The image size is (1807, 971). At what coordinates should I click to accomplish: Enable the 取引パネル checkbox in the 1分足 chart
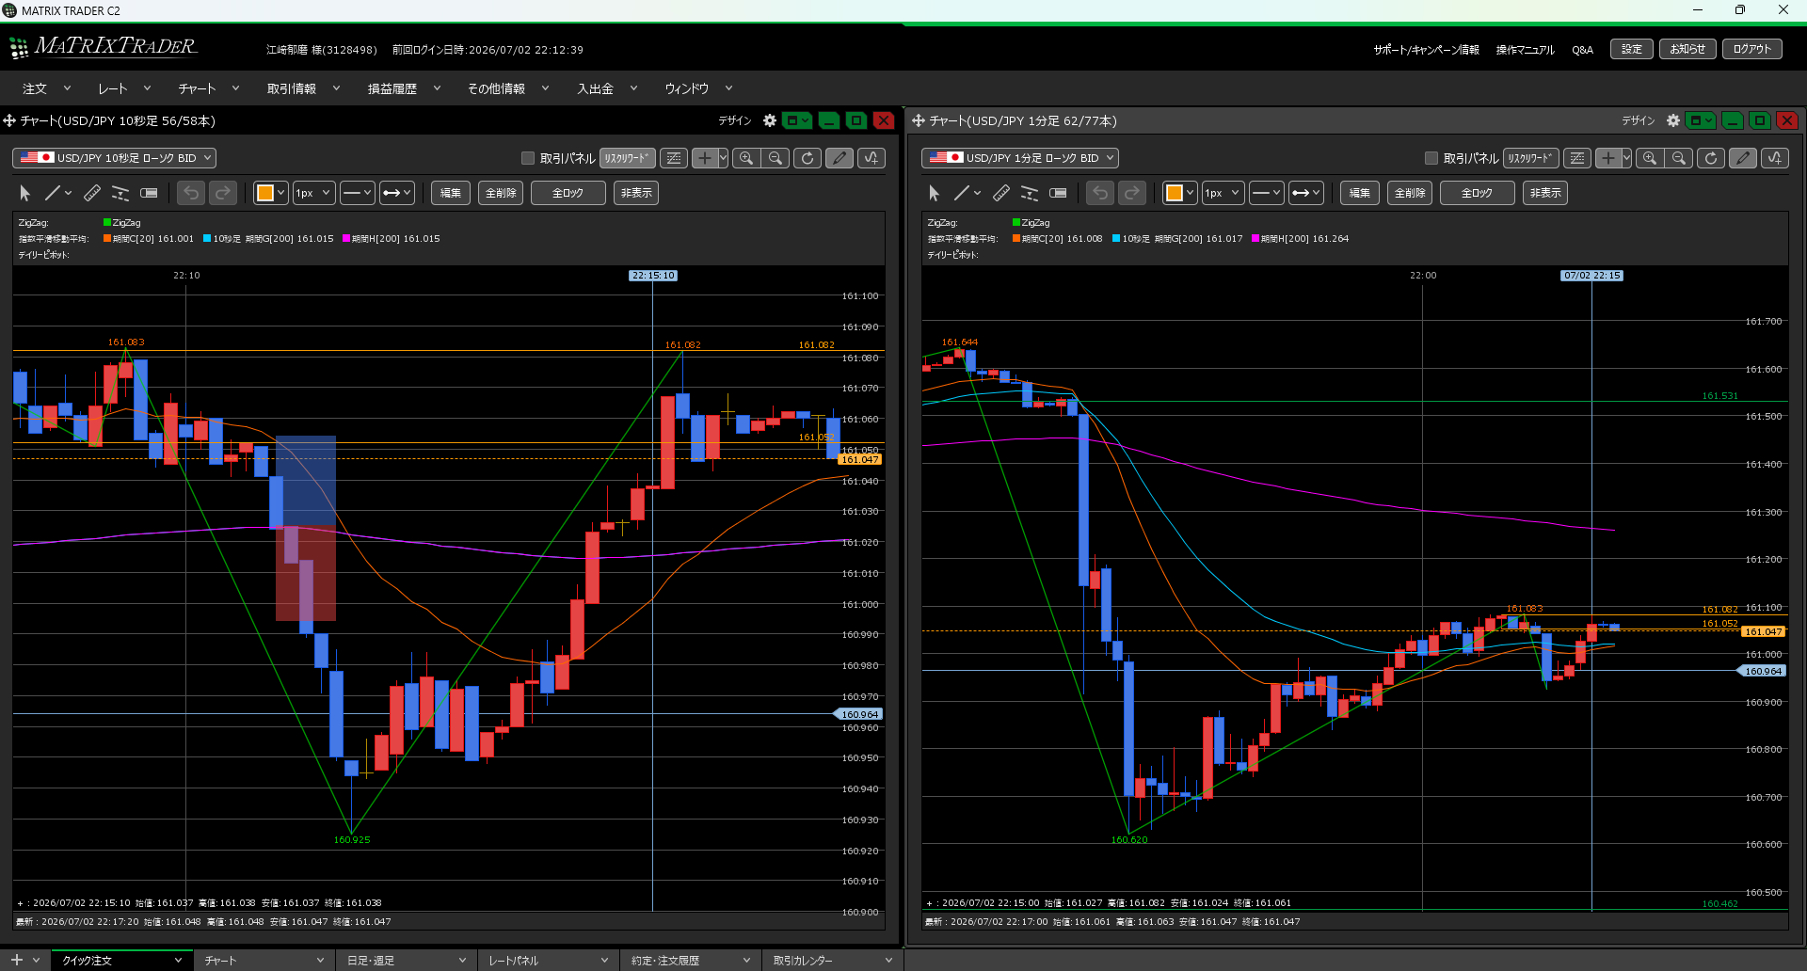pyautogui.click(x=1431, y=158)
